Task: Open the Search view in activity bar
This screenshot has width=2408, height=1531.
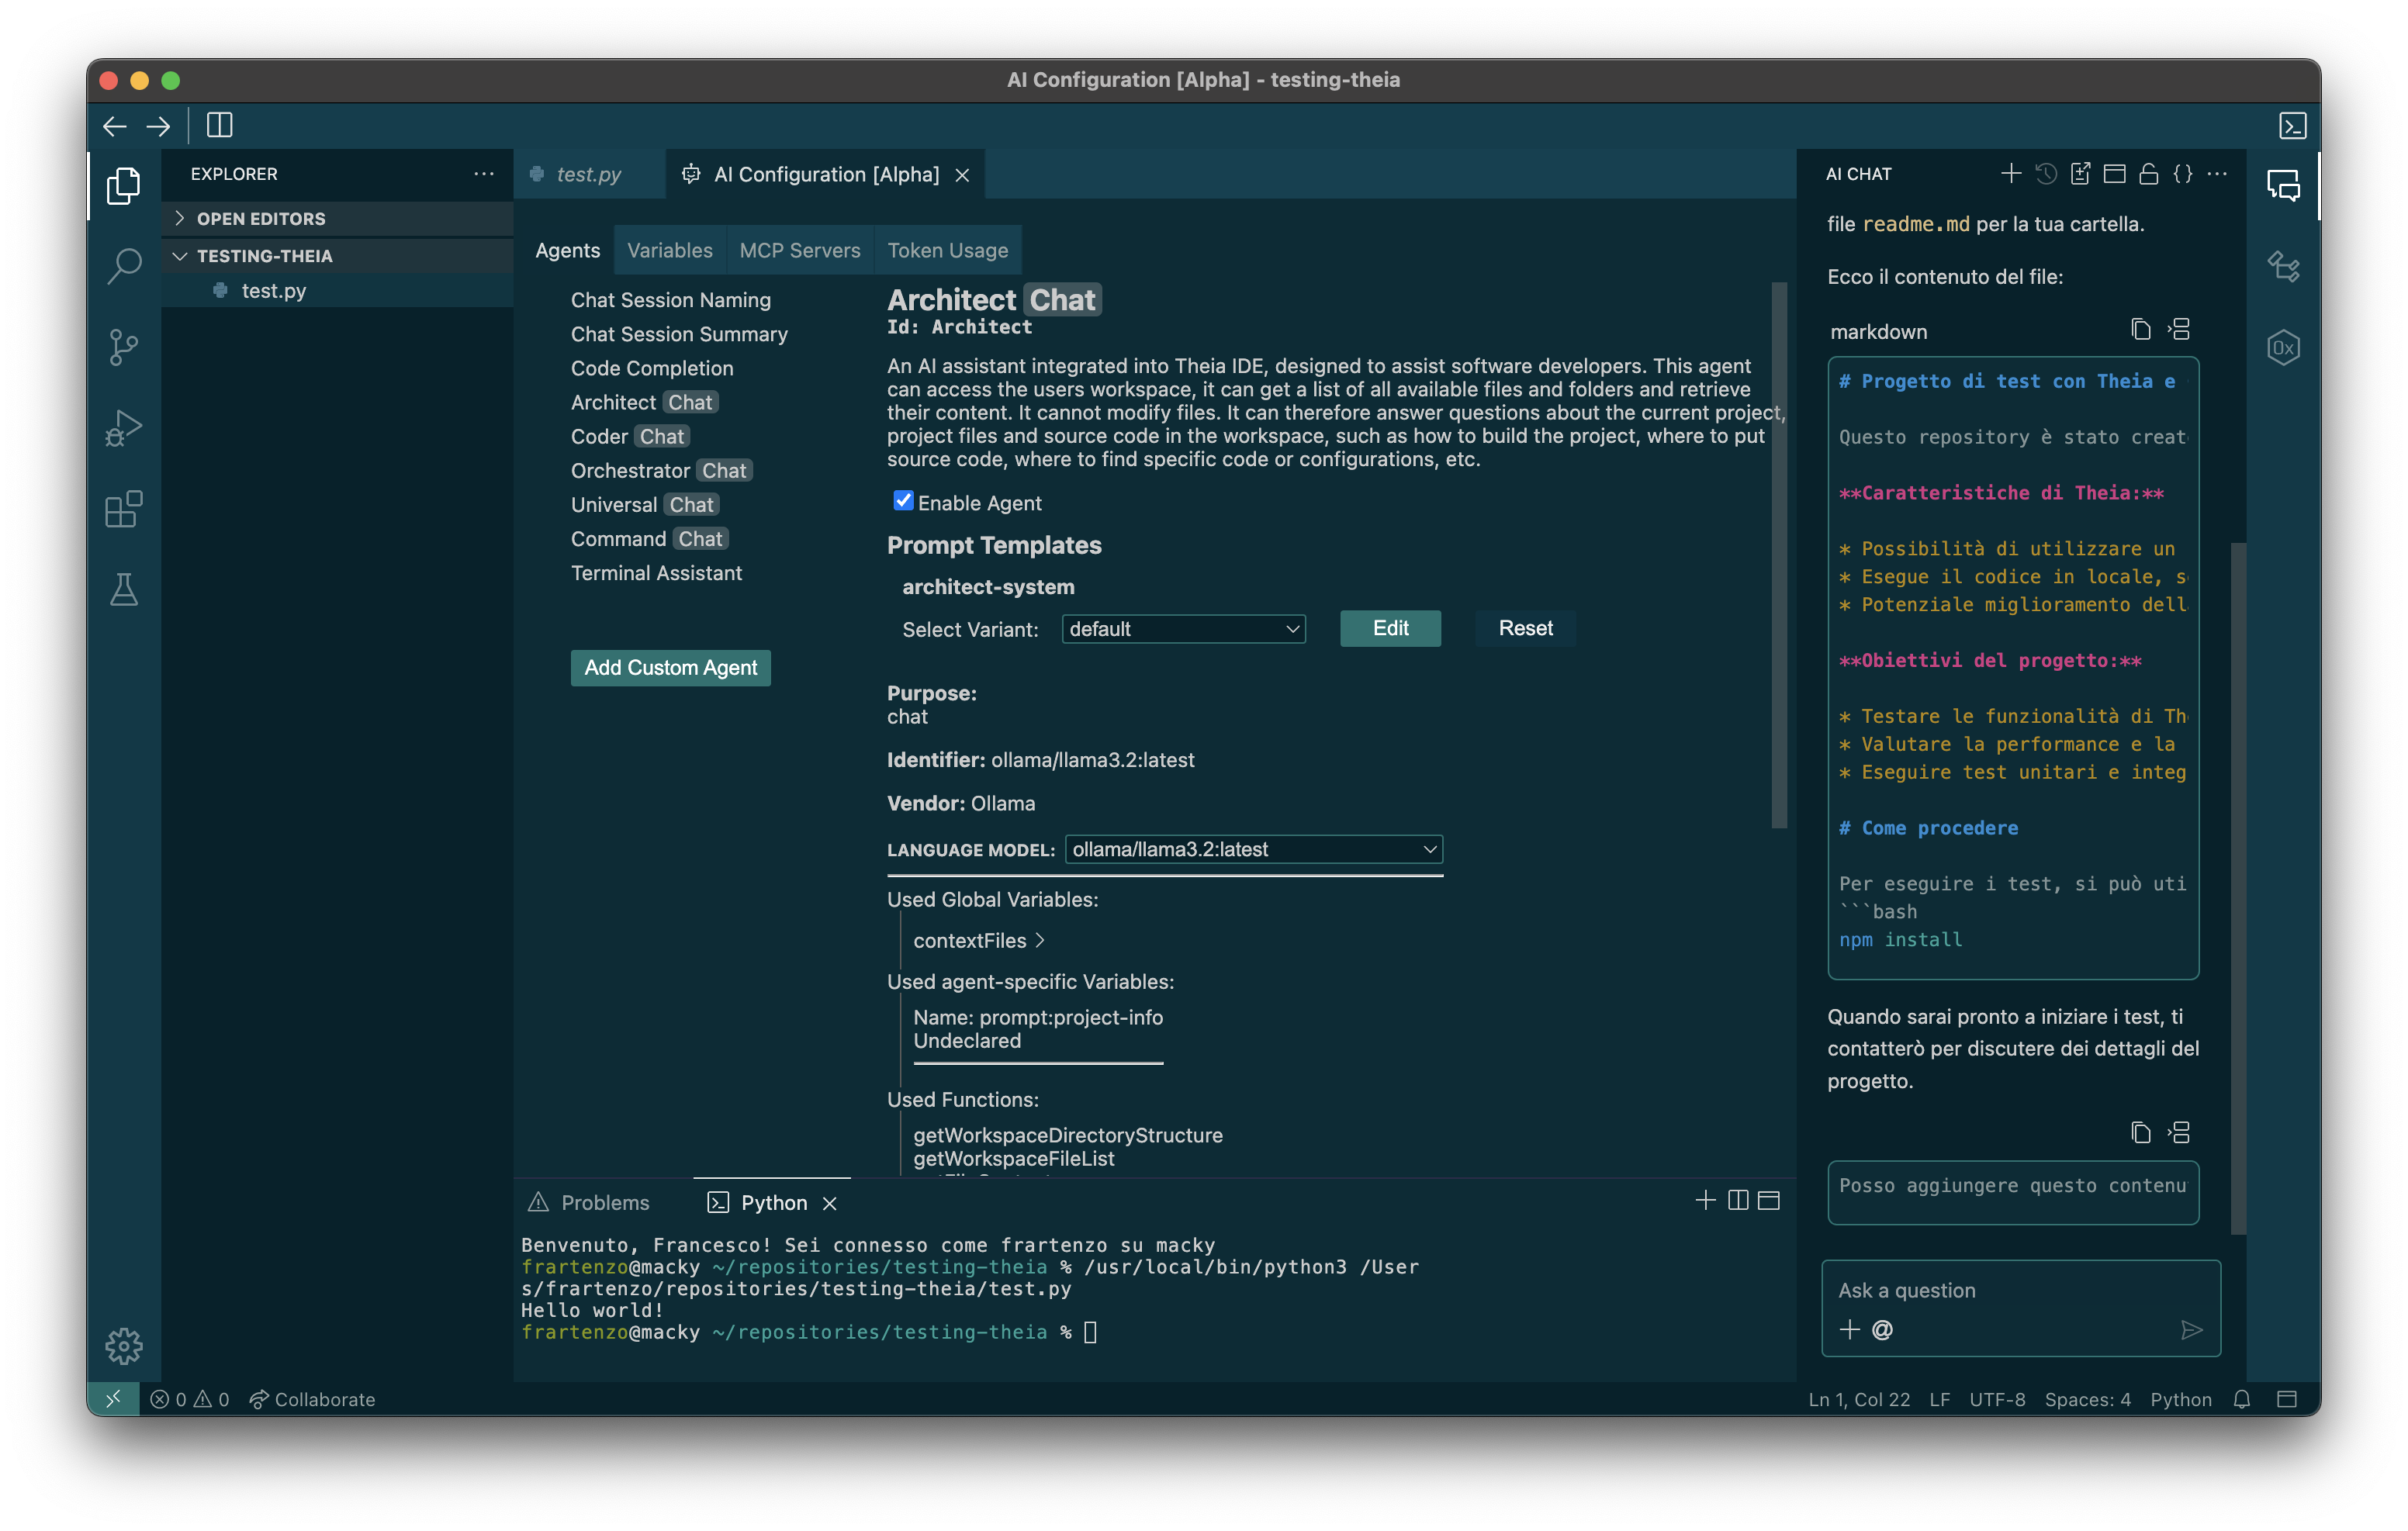Action: click(124, 266)
